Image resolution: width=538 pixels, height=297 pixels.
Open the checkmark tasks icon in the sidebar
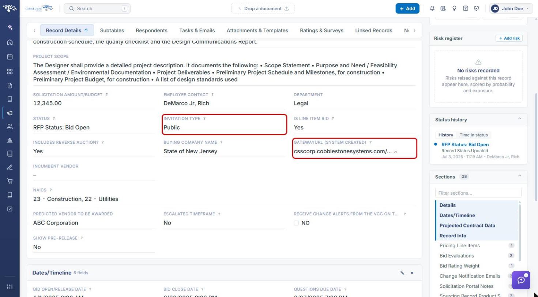pos(10,209)
